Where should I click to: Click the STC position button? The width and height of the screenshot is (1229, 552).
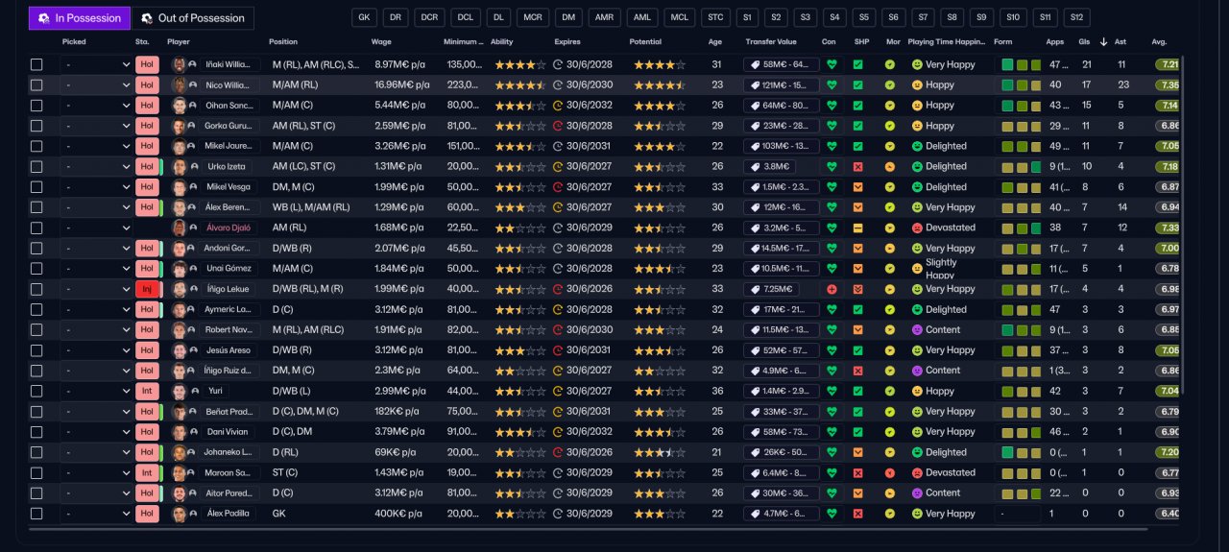tap(714, 18)
